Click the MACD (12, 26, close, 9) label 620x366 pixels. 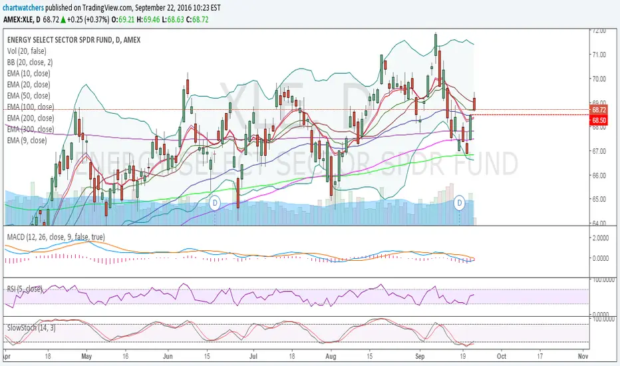(56, 237)
